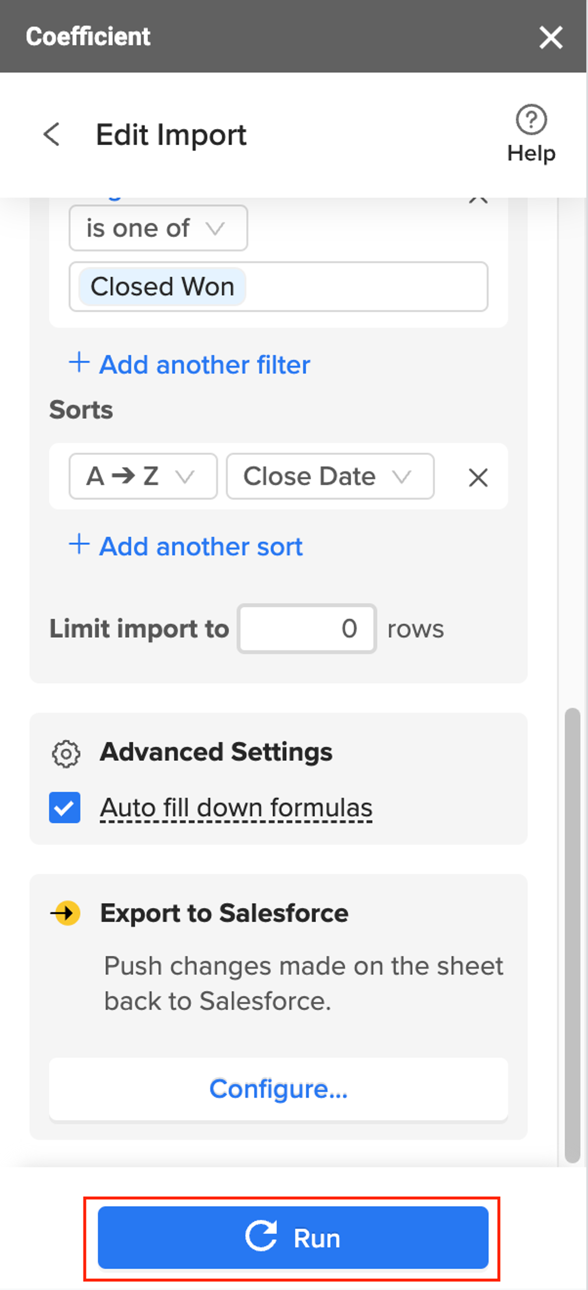The image size is (588, 1290).
Task: Click the Export to Salesforce arrow icon
Action: 66,913
